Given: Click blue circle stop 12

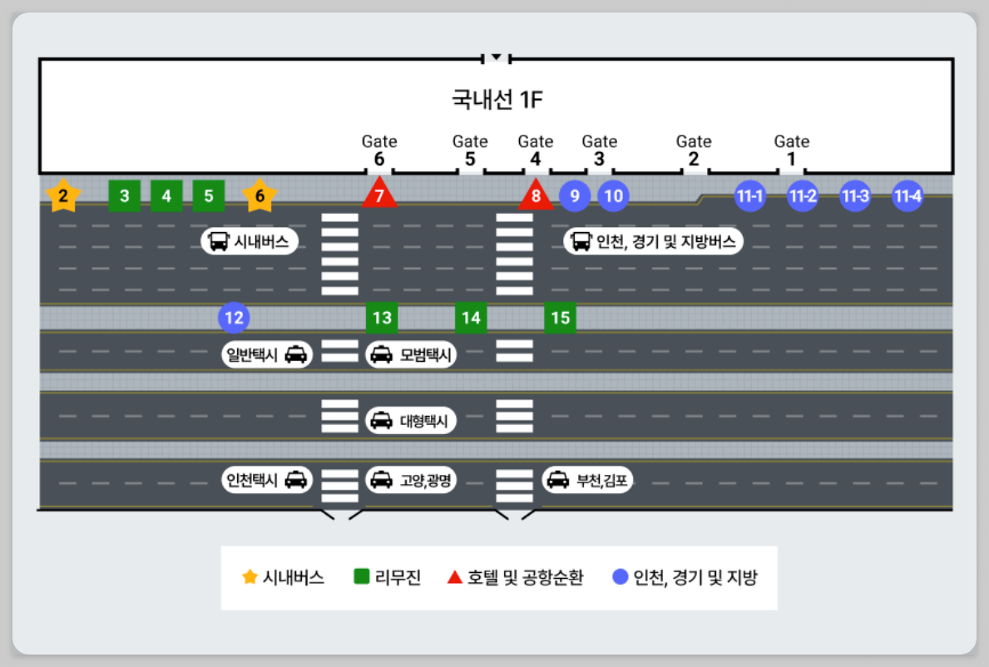Looking at the screenshot, I should [234, 318].
